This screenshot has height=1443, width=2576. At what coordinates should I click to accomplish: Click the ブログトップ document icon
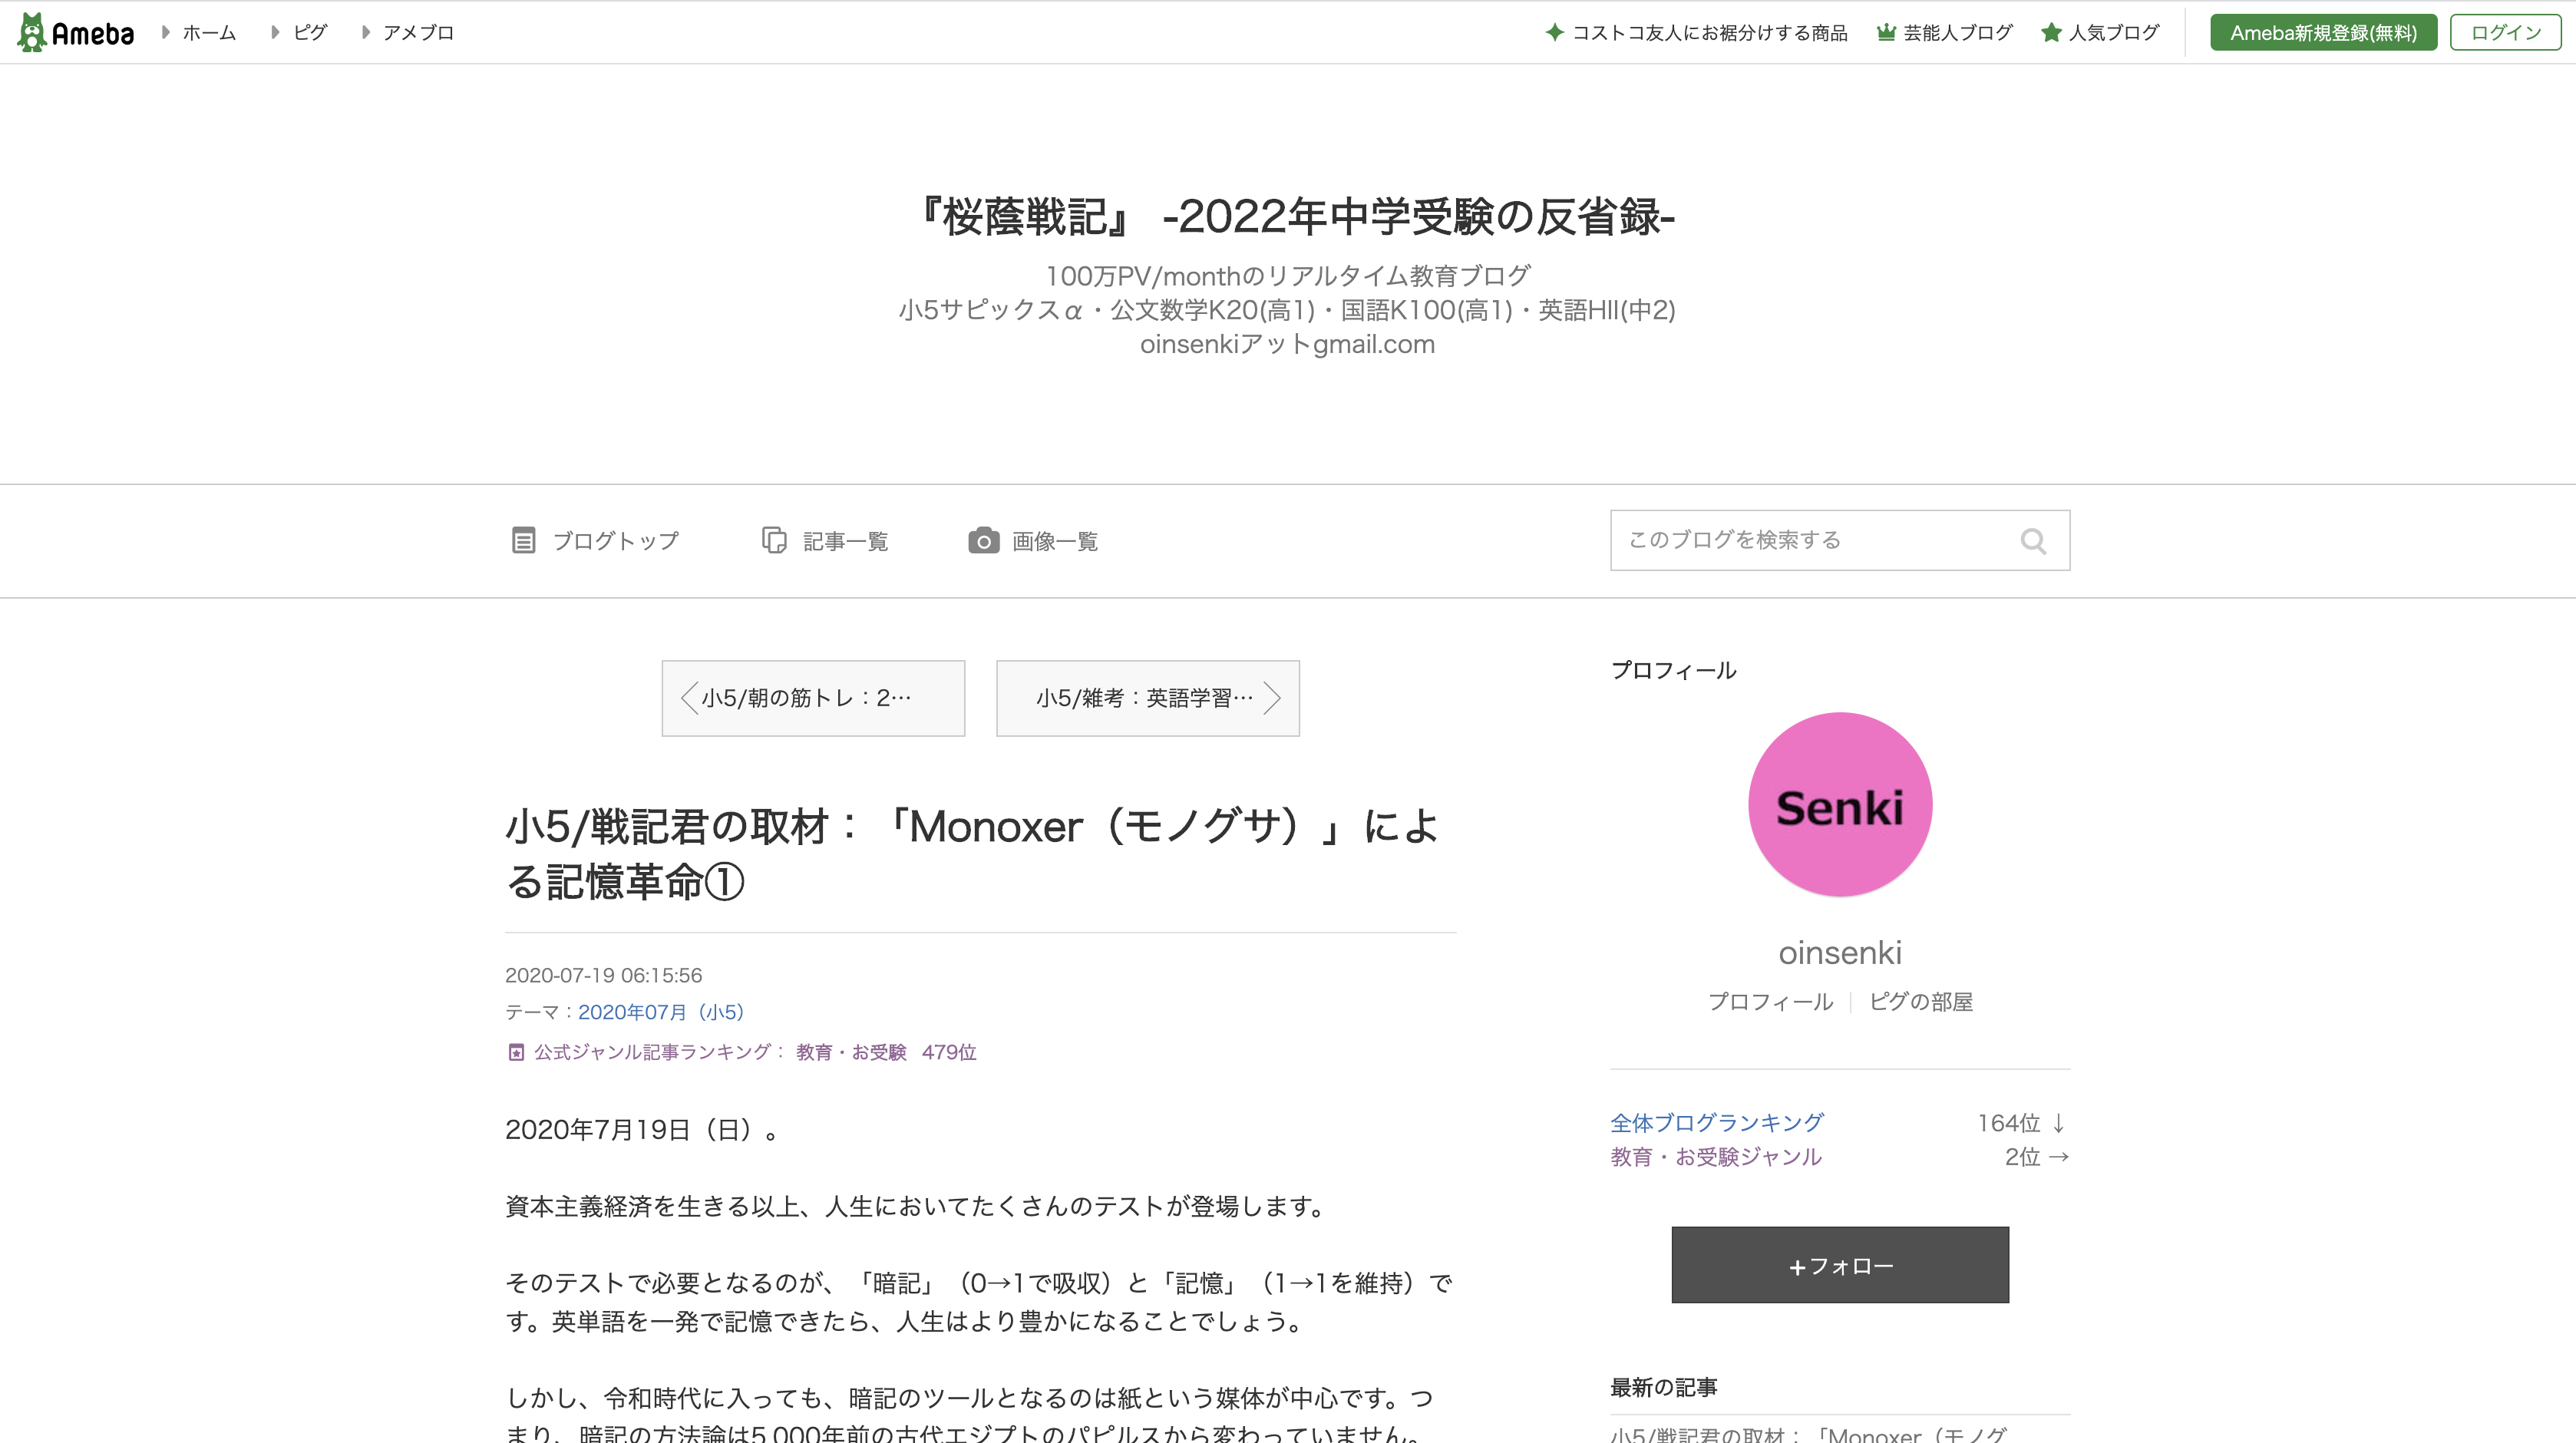tap(523, 541)
